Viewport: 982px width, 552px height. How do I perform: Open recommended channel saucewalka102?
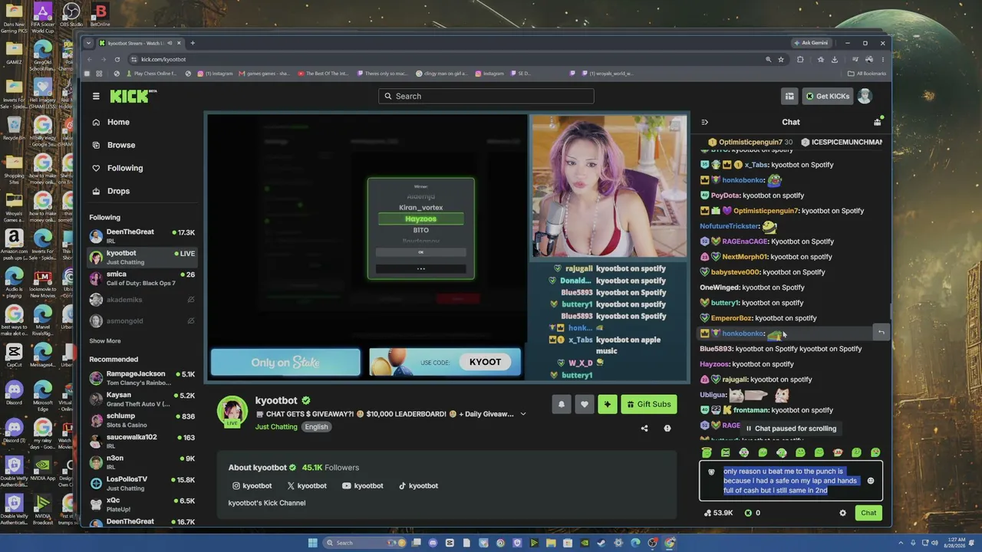click(x=143, y=441)
